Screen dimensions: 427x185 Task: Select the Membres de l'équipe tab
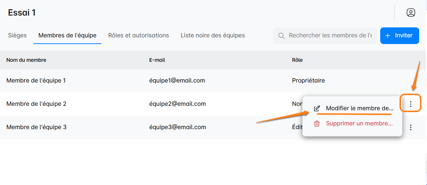67,36
